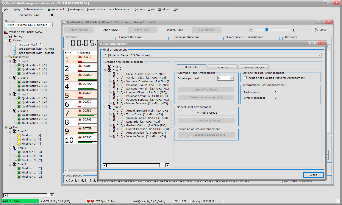The width and height of the screenshot is (342, 205).
Task: Open the Final arrangement selection dropdown
Action: [320, 55]
